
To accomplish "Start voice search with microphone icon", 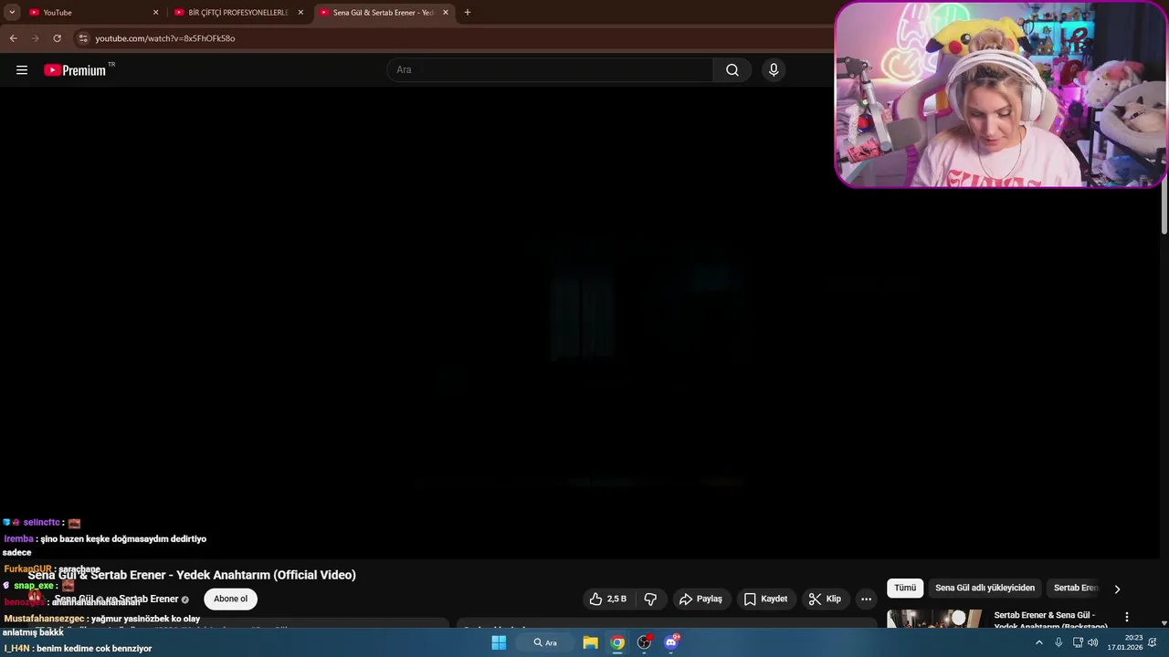I will click(x=774, y=70).
